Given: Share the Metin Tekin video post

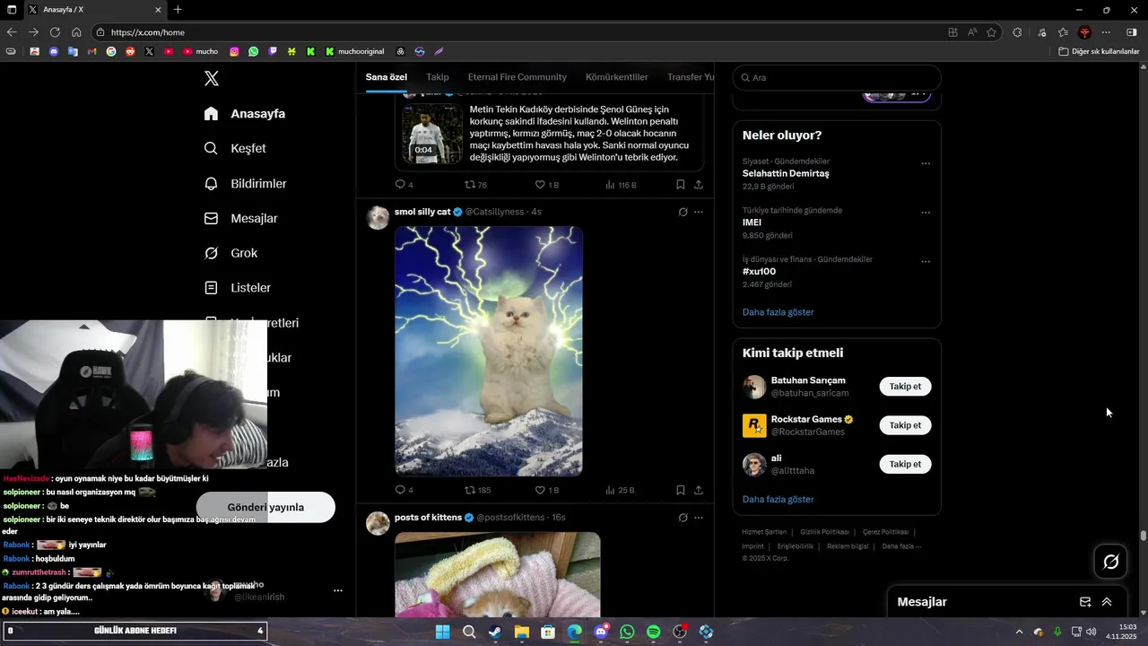Looking at the screenshot, I should 699,185.
